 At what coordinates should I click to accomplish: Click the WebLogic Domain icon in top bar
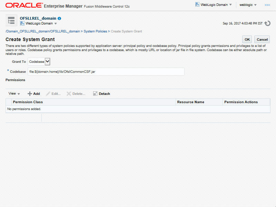[197, 4]
